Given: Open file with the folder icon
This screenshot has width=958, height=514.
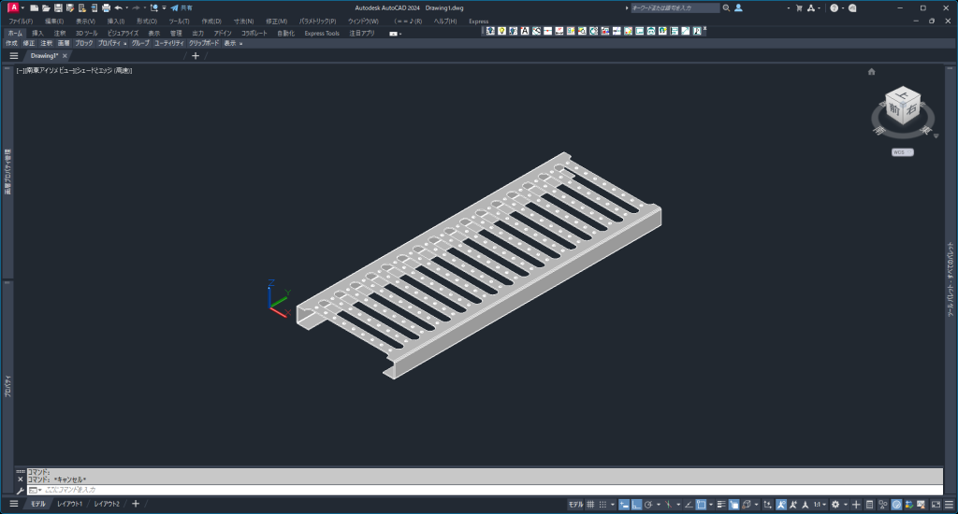Looking at the screenshot, I should (46, 7).
